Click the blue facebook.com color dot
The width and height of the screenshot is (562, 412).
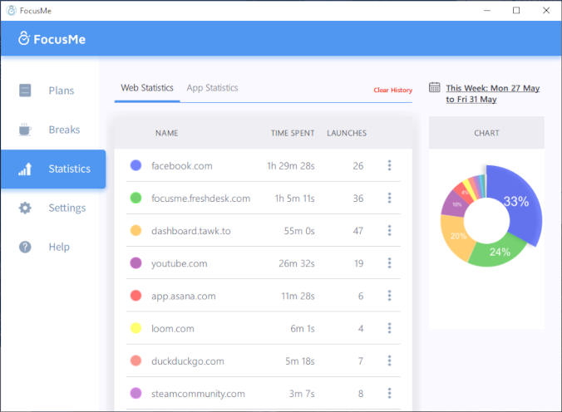click(136, 165)
